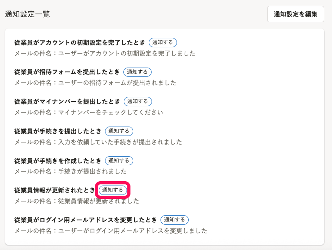The width and height of the screenshot is (332, 250).
Task: Click the subject line ユーザーの招待フォームが提出されました
Action: [x=117, y=83]
